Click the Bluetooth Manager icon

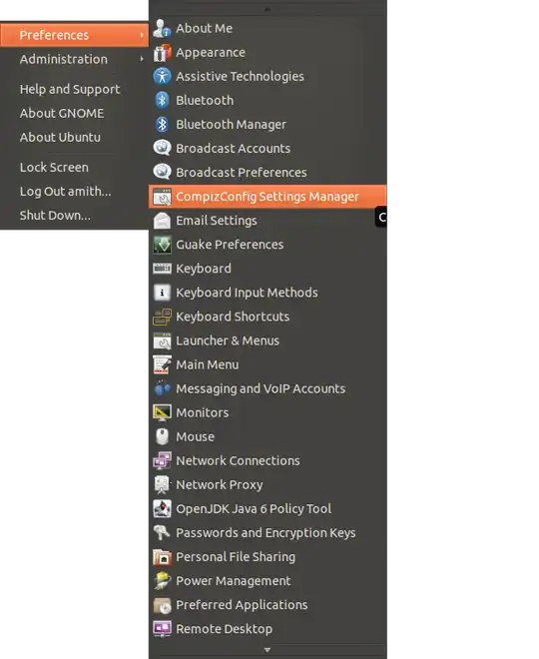point(162,125)
